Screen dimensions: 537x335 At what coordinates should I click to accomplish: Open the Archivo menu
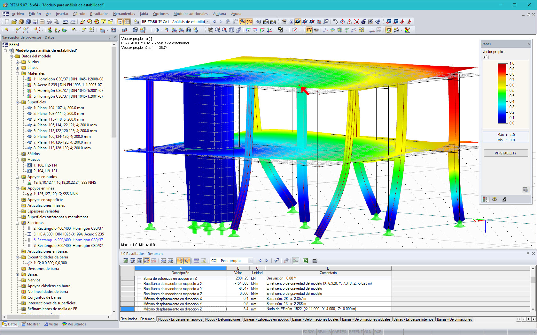click(18, 14)
